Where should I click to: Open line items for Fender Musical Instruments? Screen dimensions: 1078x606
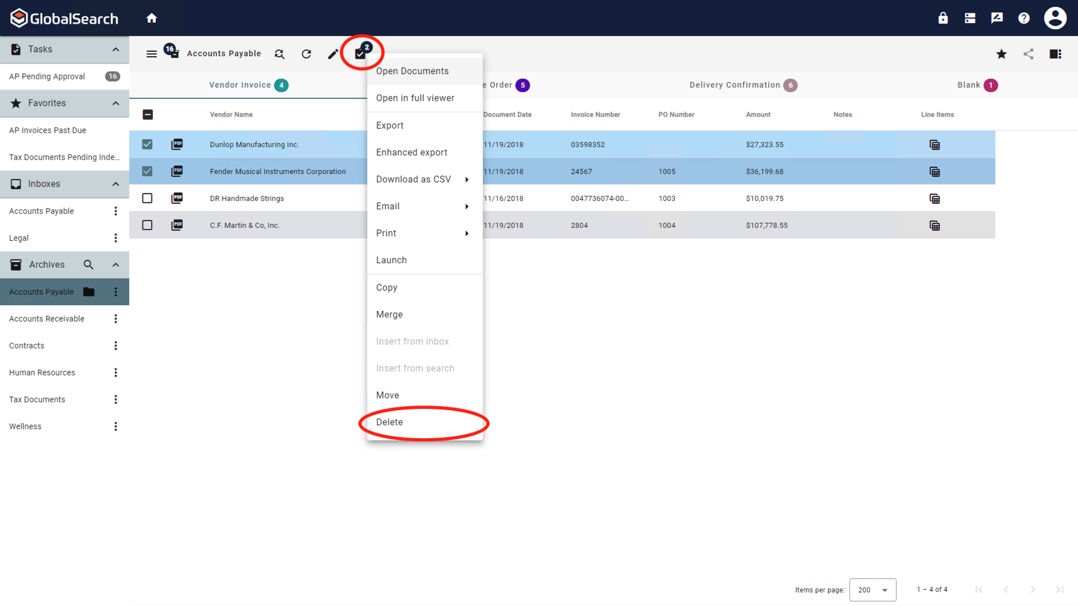tap(935, 171)
